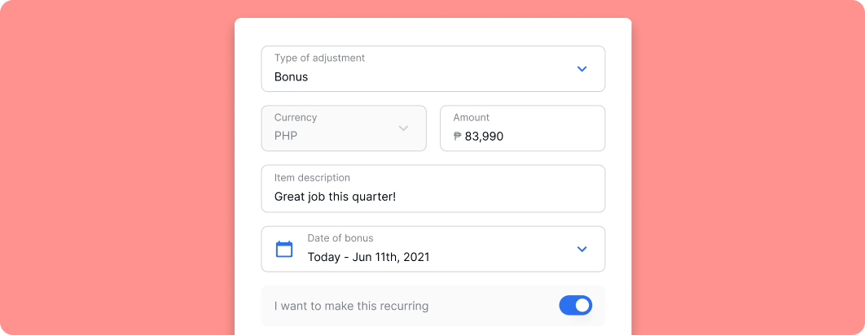Click the grey Currency chevron arrow
The image size is (865, 335).
403,128
